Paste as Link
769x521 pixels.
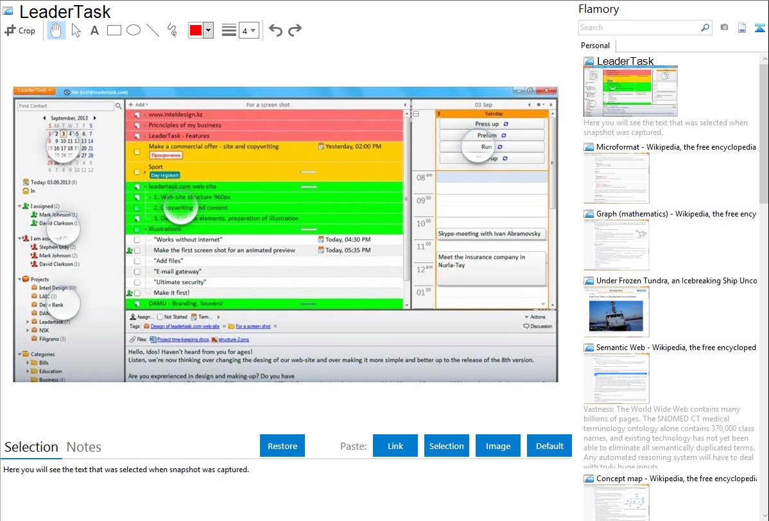tap(395, 446)
